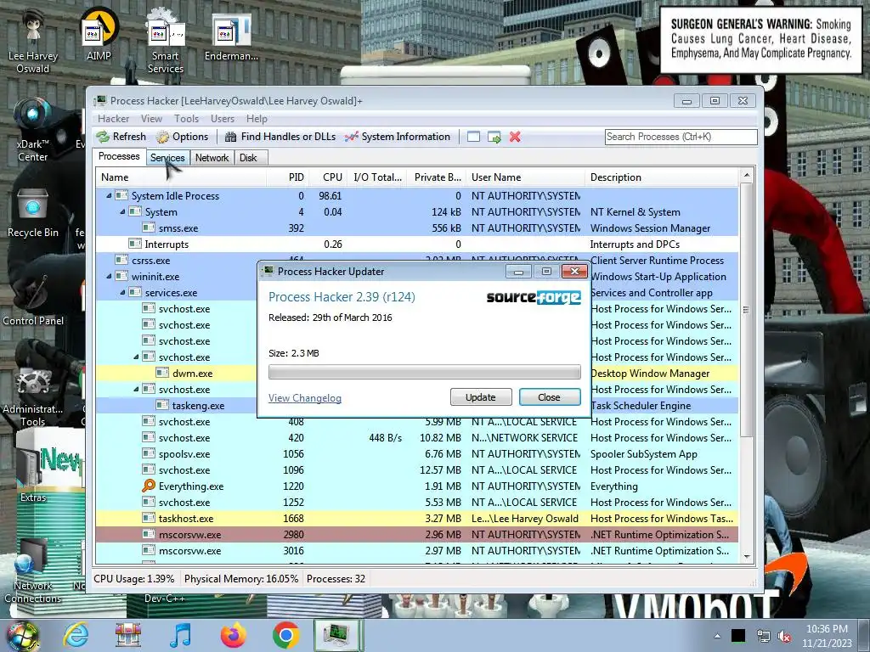870x652 pixels.
Task: Launch Firefox from the taskbar
Action: click(233, 635)
